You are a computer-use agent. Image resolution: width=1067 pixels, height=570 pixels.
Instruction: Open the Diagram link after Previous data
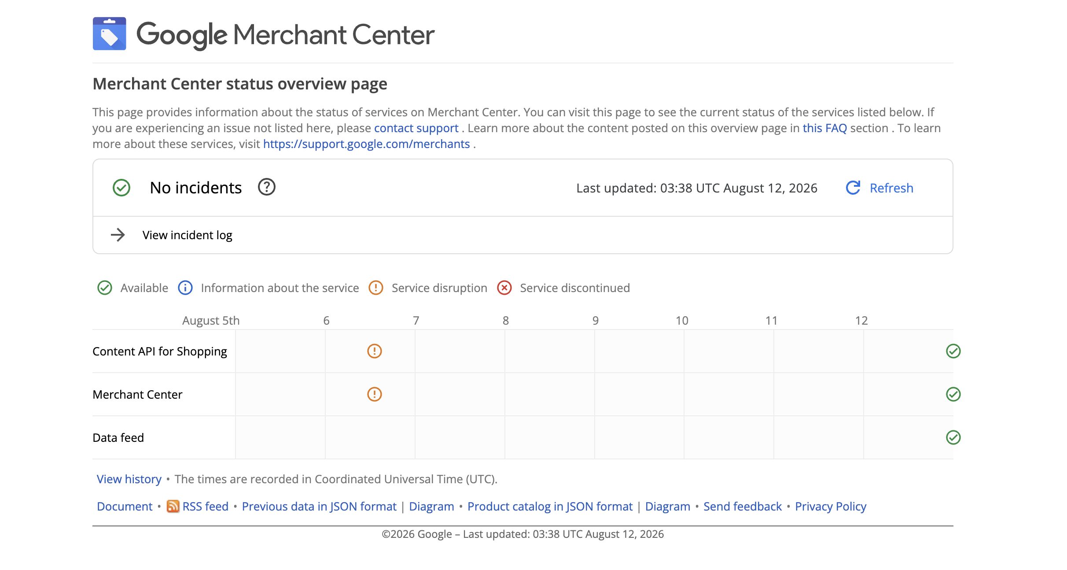click(x=431, y=507)
